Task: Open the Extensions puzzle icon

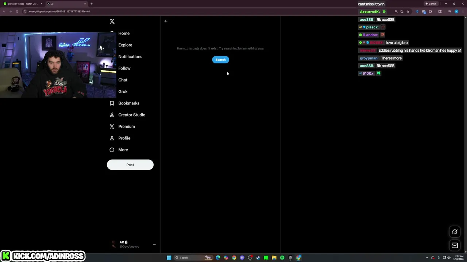Action: 430,11
